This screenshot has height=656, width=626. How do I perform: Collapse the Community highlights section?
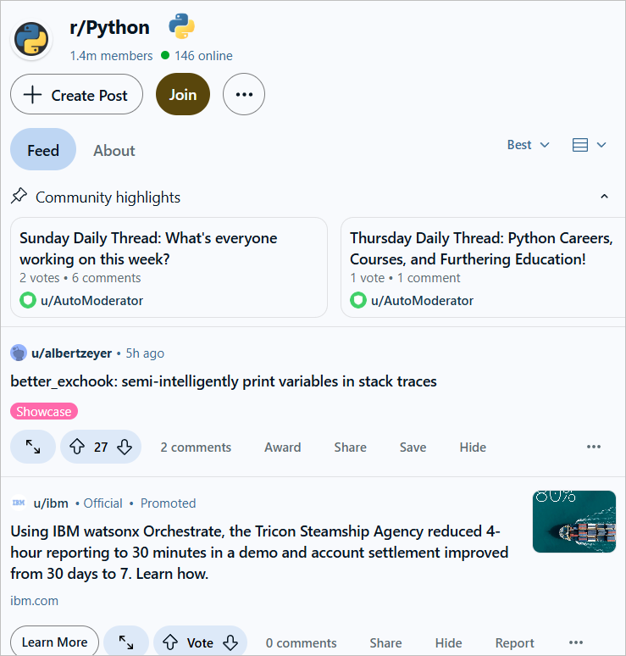tap(604, 197)
